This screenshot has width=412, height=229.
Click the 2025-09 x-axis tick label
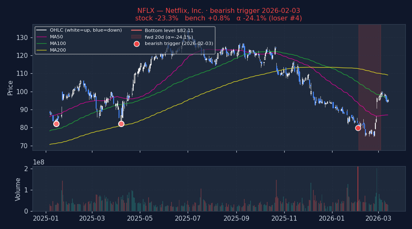[x=236, y=219]
